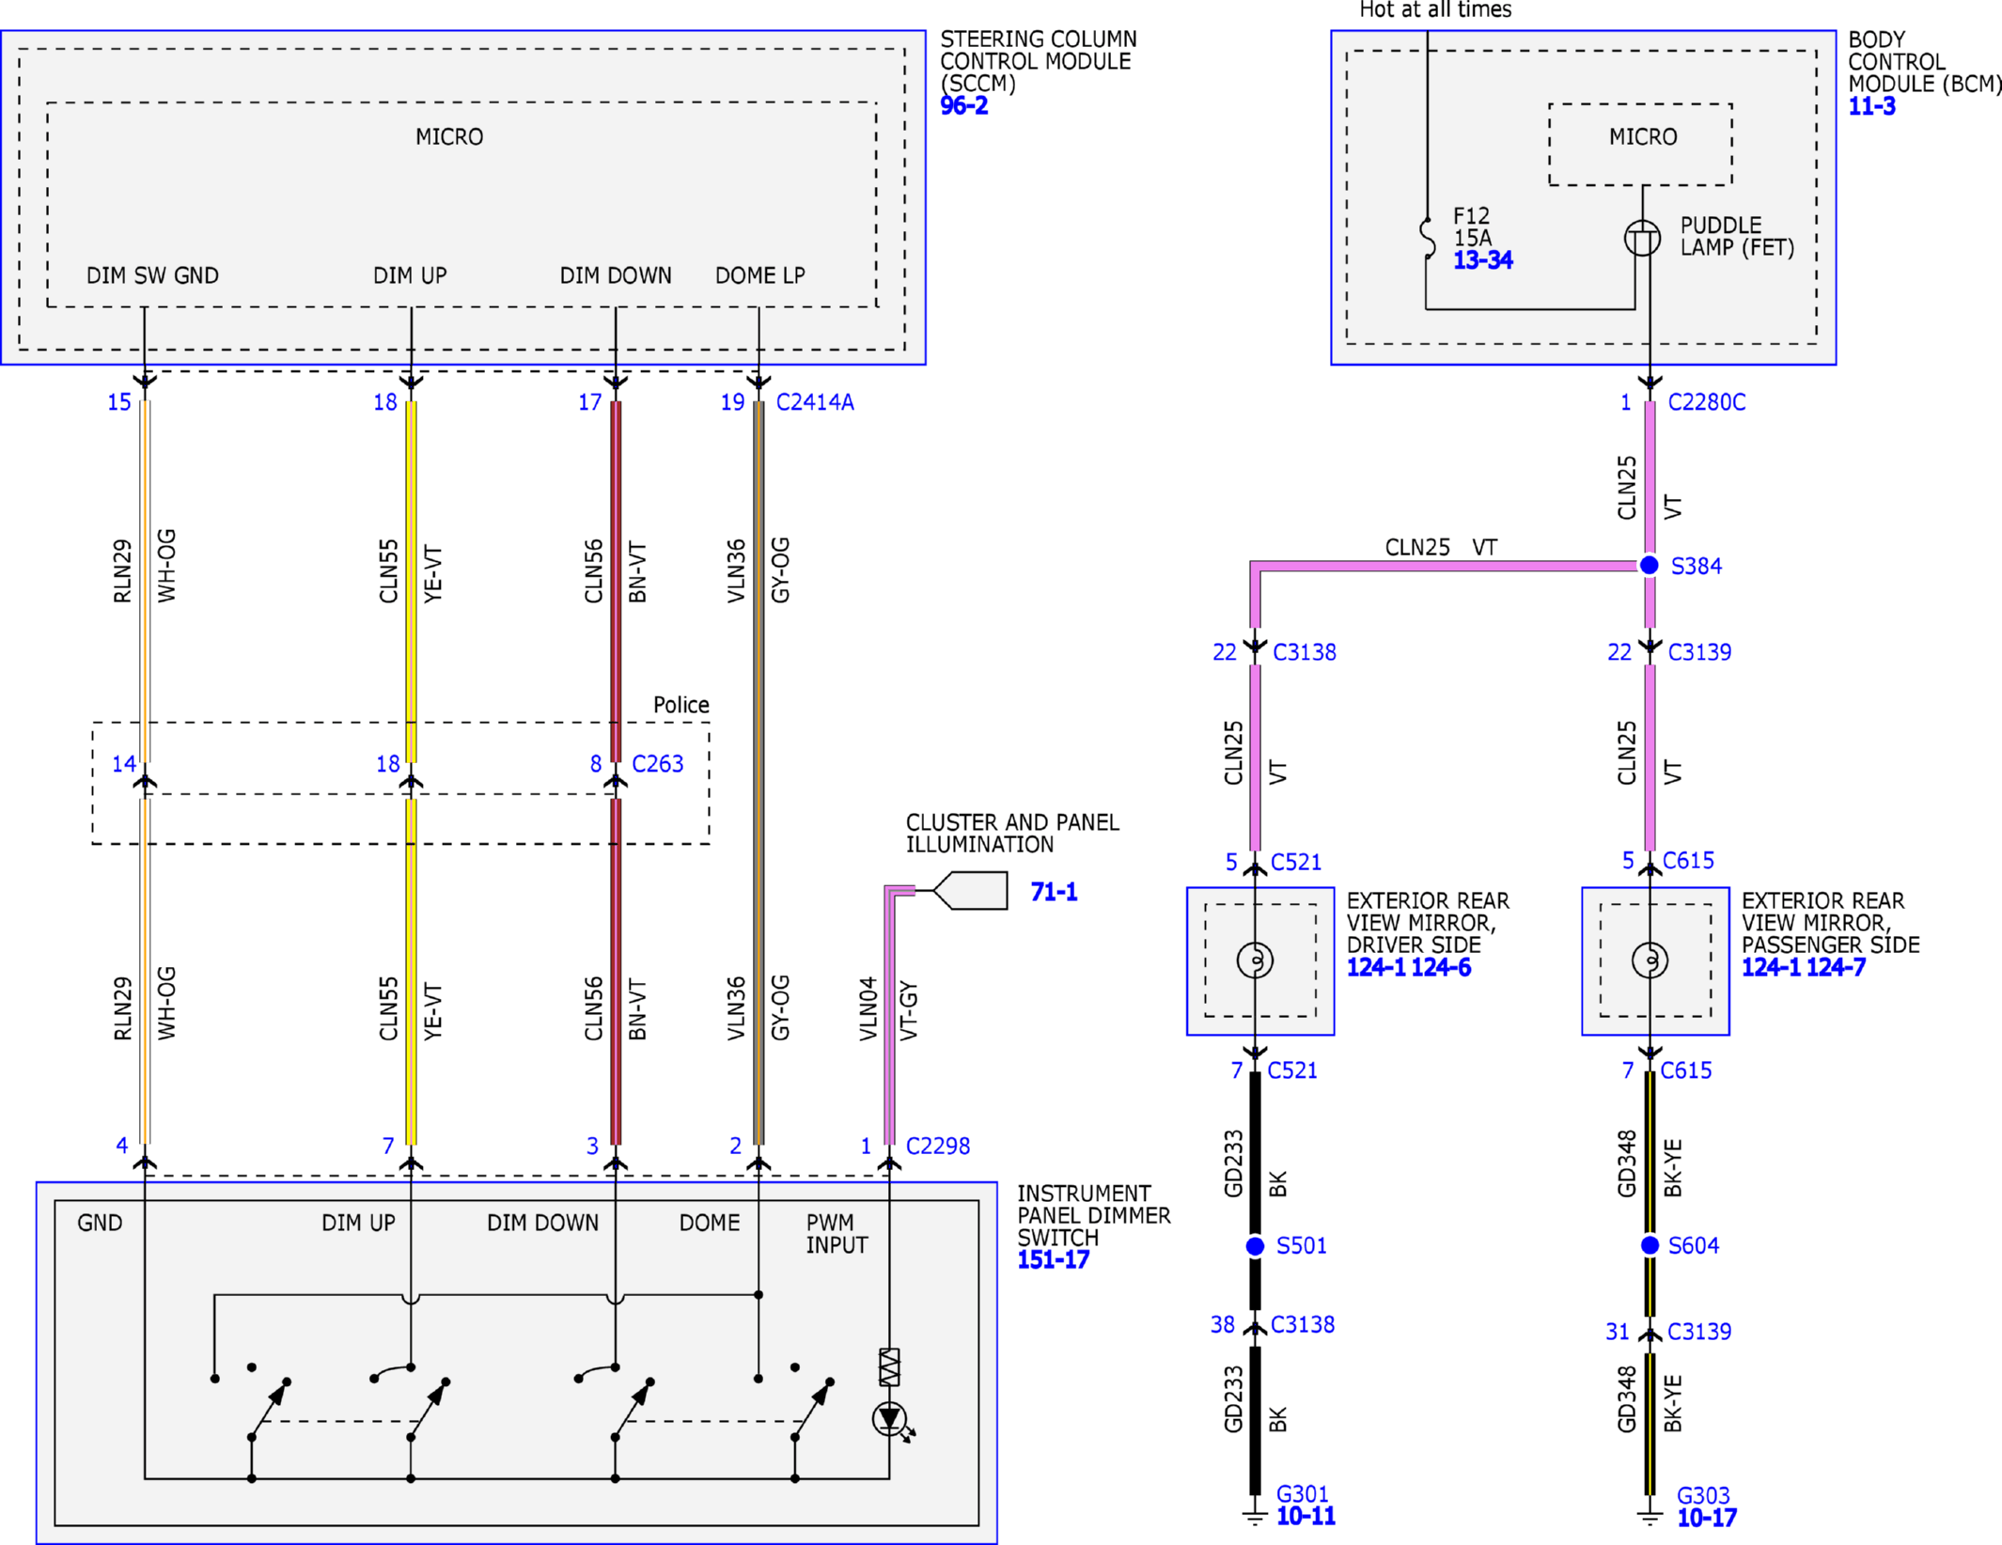Follow fuse F12 reference 13-34
Image resolution: width=2002 pixels, height=1545 pixels.
point(1482,260)
